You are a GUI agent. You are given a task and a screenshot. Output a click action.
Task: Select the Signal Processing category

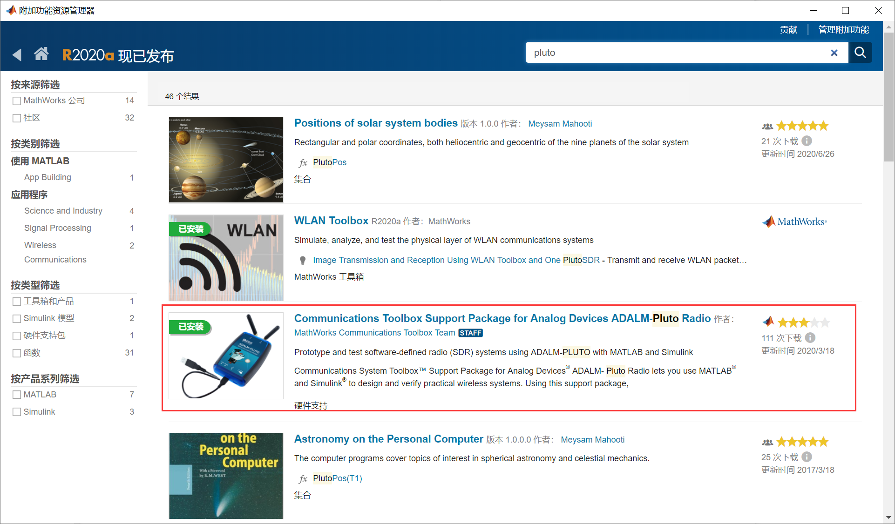point(58,228)
